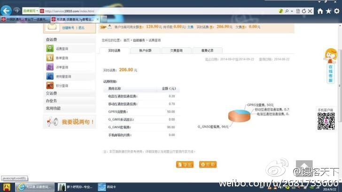The width and height of the screenshot is (342, 192).
Task: Click the 话费查询 sidebar icon
Action: pos(50,49)
